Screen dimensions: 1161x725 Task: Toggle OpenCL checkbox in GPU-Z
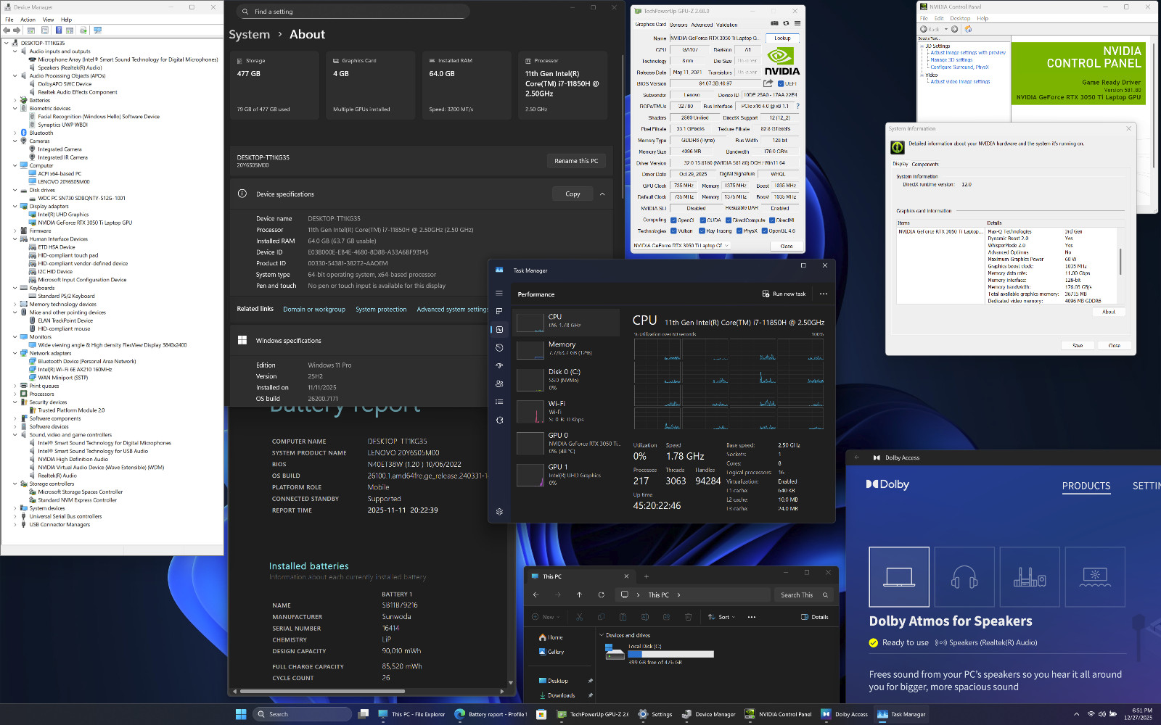[673, 220]
